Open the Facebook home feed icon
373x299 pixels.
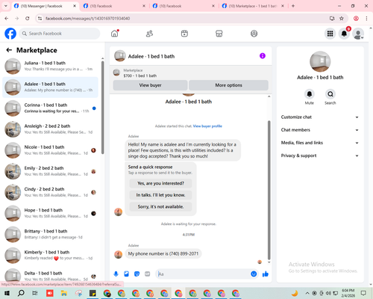click(115, 34)
